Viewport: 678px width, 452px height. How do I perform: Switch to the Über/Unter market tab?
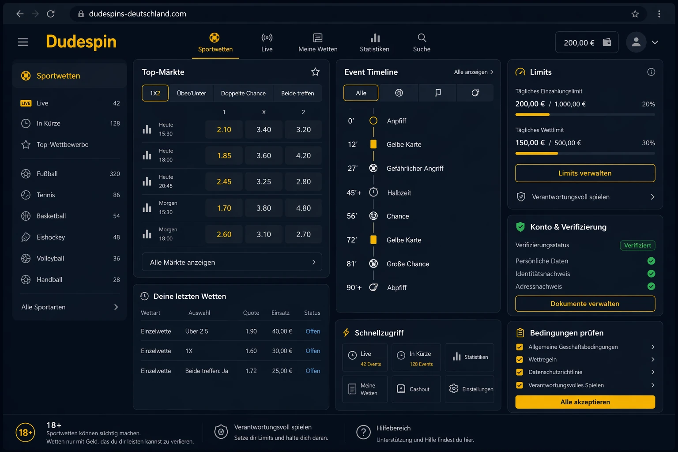192,93
